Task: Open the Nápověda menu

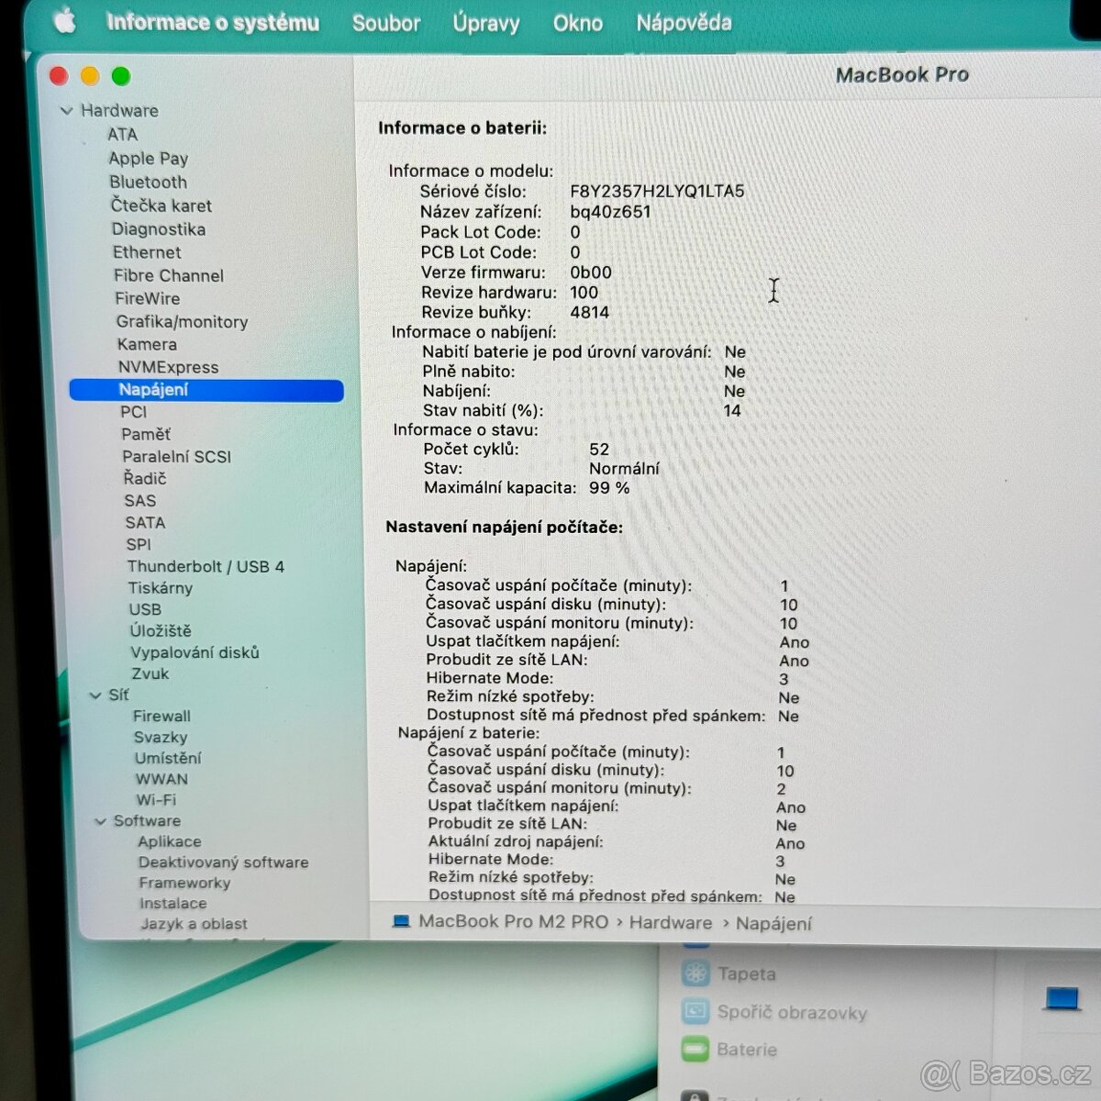Action: [683, 23]
